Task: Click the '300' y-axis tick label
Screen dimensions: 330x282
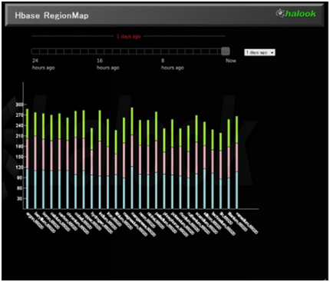Action: (19, 105)
